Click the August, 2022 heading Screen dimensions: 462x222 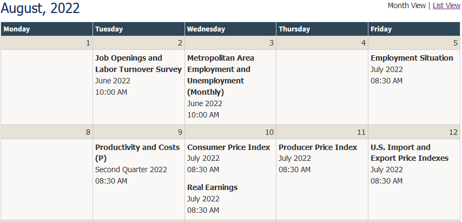[x=41, y=8]
